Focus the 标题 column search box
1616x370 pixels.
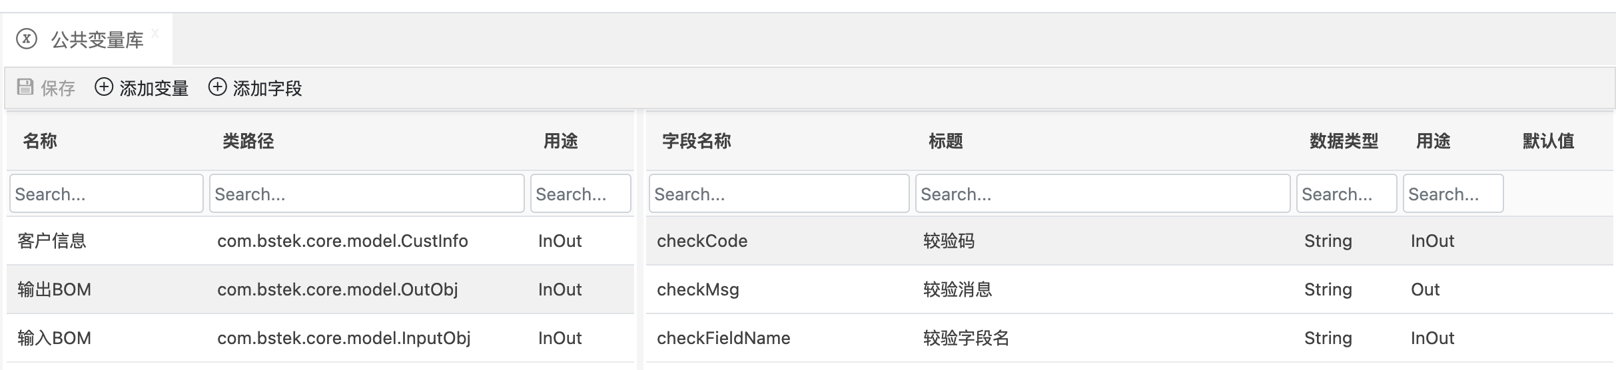pos(1102,194)
